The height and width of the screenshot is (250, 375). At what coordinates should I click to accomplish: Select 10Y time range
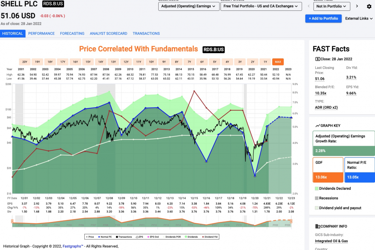pyautogui.click(x=151, y=62)
